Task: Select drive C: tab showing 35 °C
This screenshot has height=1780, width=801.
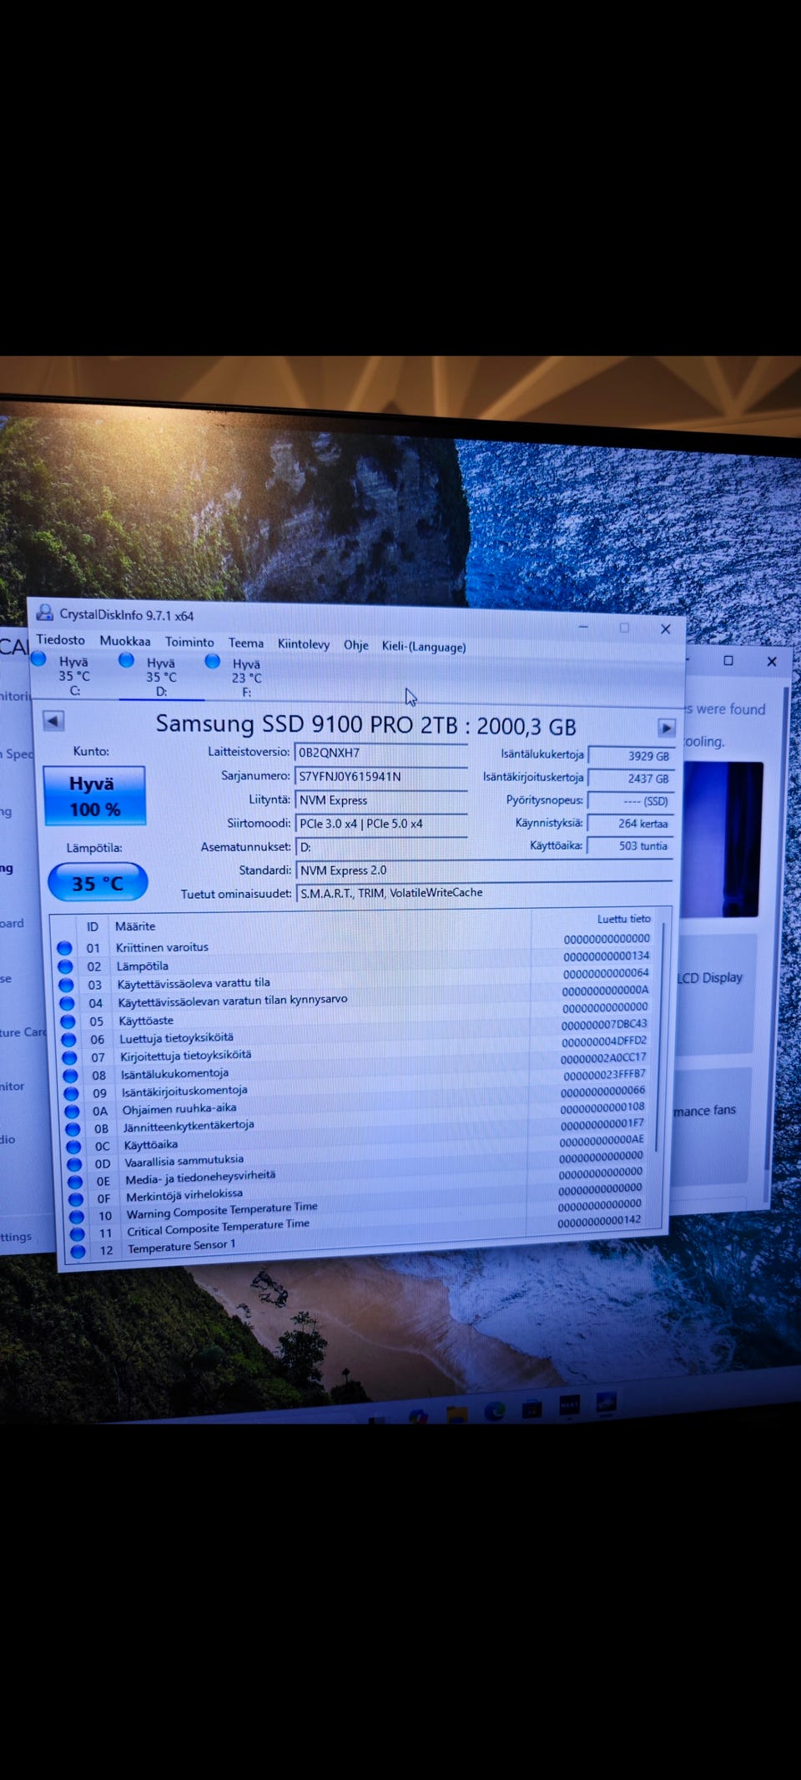Action: point(73,676)
